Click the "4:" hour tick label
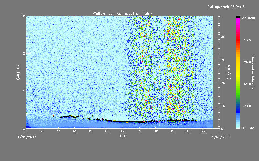The height and width of the screenshot is (161, 259). (x=58, y=131)
